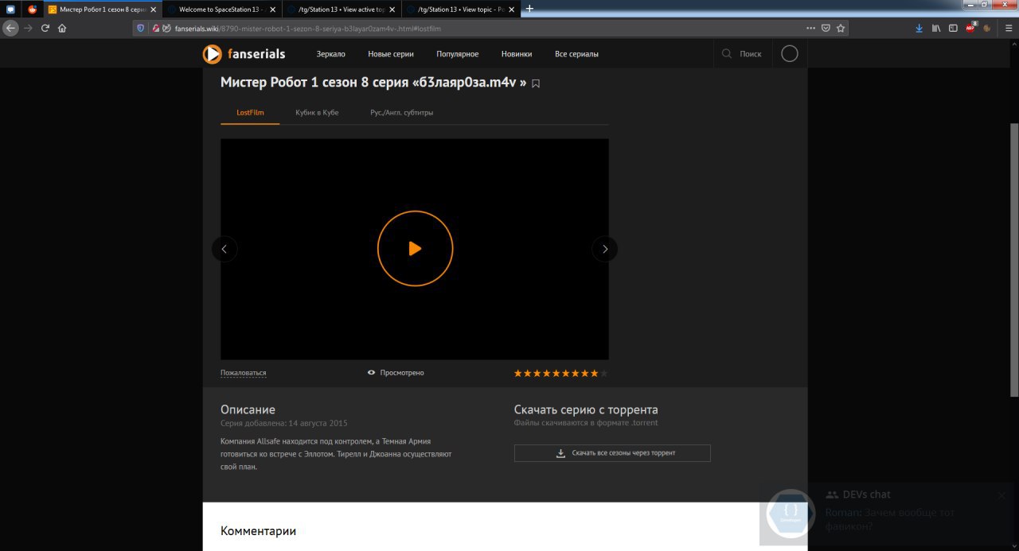
Task: Rate the episode five stars
Action: pyautogui.click(x=556, y=373)
